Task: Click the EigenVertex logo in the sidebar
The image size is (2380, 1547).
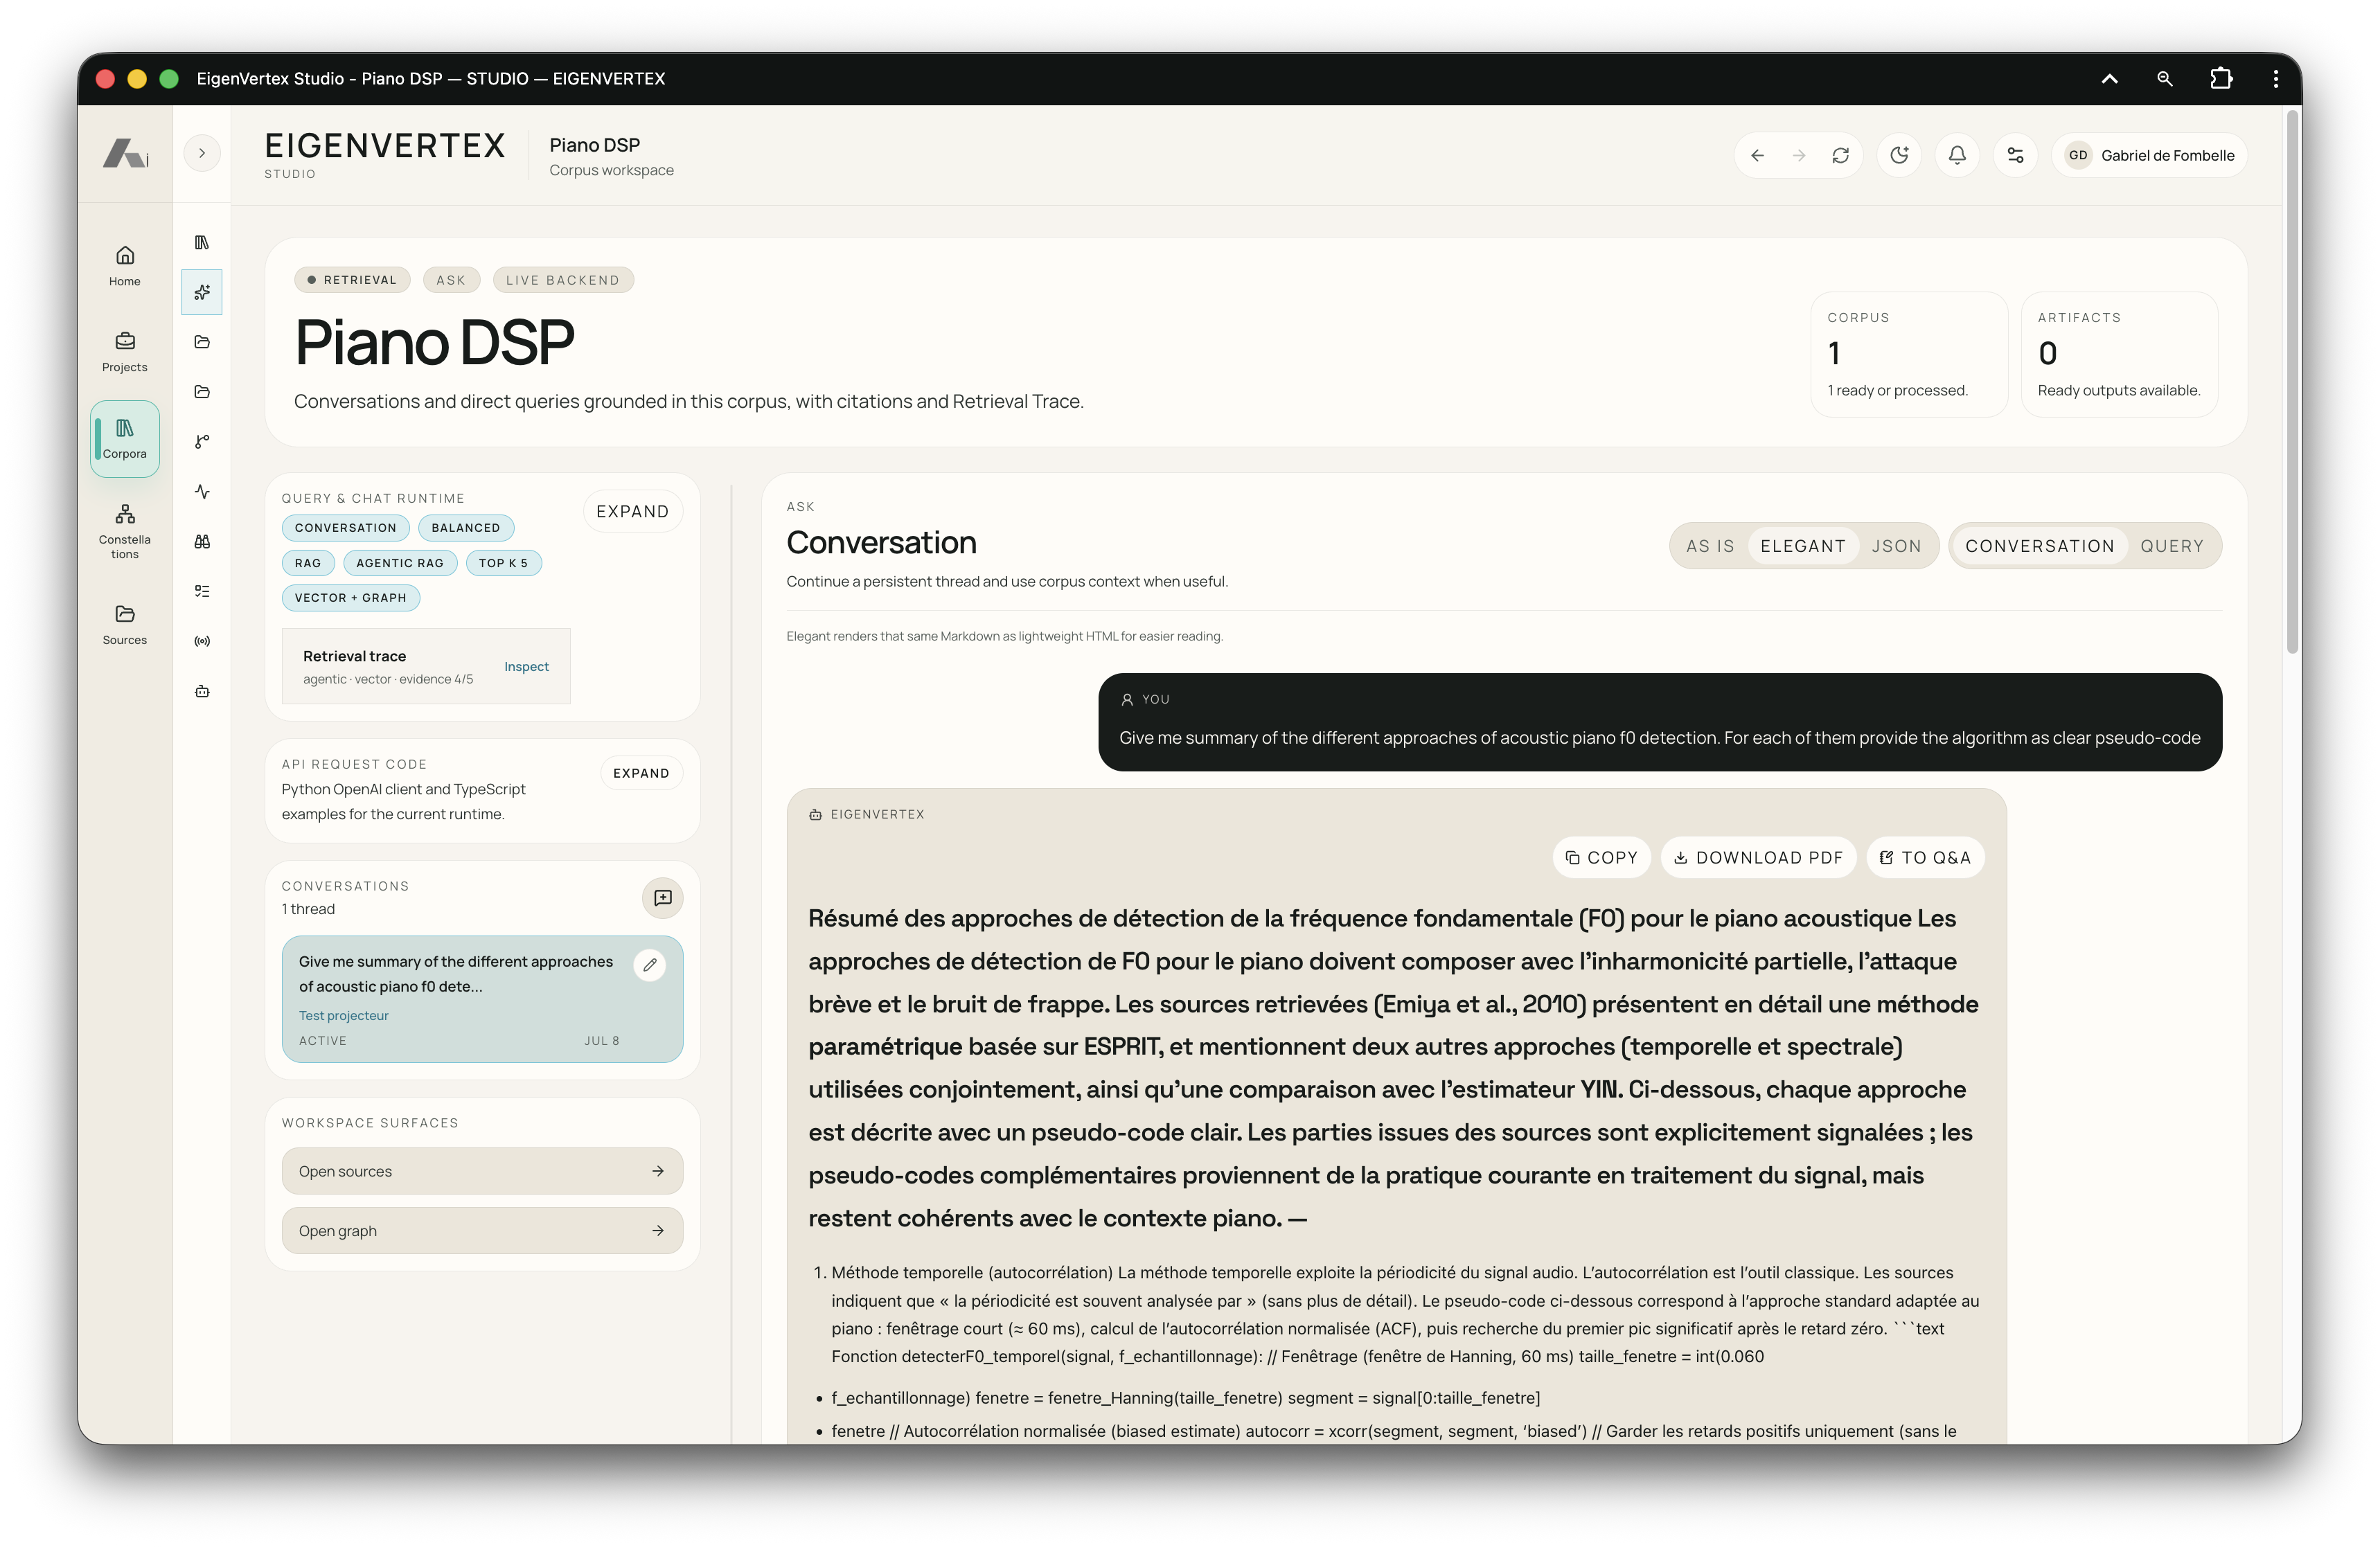Action: (125, 154)
